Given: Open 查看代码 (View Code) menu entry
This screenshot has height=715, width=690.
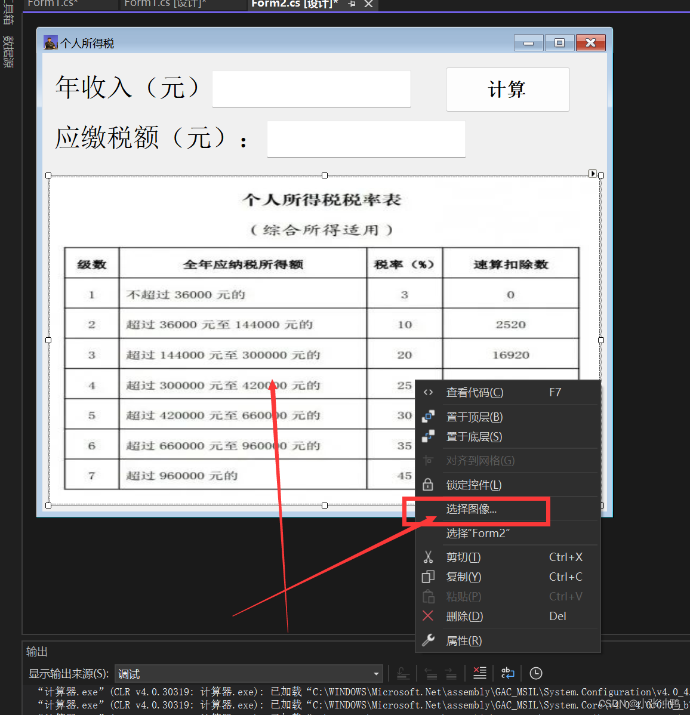Looking at the screenshot, I should tap(507, 393).
